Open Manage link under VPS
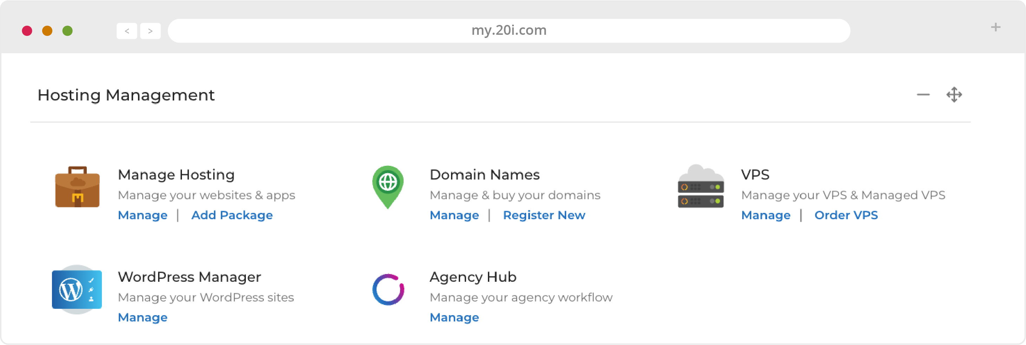Screen dimensions: 1026x345 pyautogui.click(x=765, y=215)
